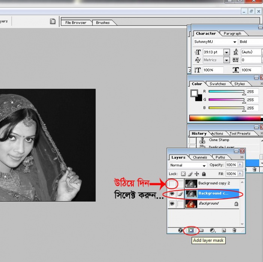Open the File Browser tab
Screen dimensions: 263x262
pyautogui.click(x=76, y=23)
